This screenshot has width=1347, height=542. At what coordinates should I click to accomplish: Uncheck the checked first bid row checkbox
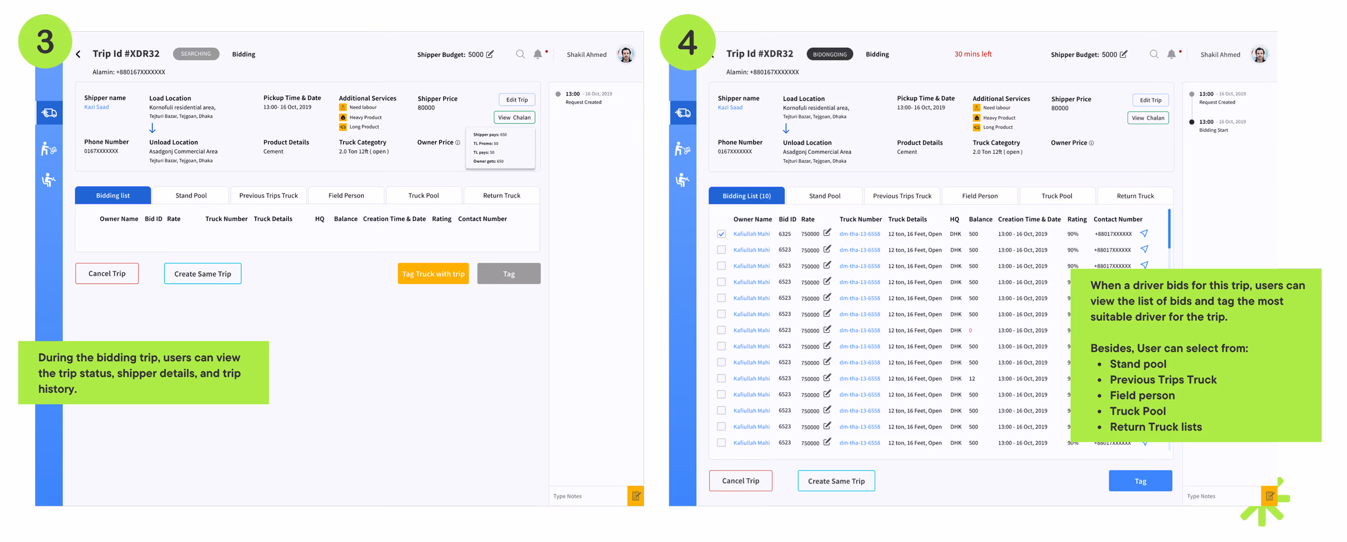point(721,234)
